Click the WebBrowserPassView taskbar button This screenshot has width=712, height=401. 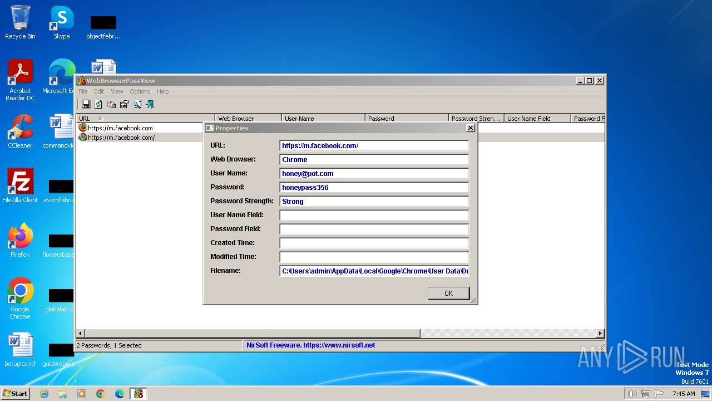tap(139, 394)
